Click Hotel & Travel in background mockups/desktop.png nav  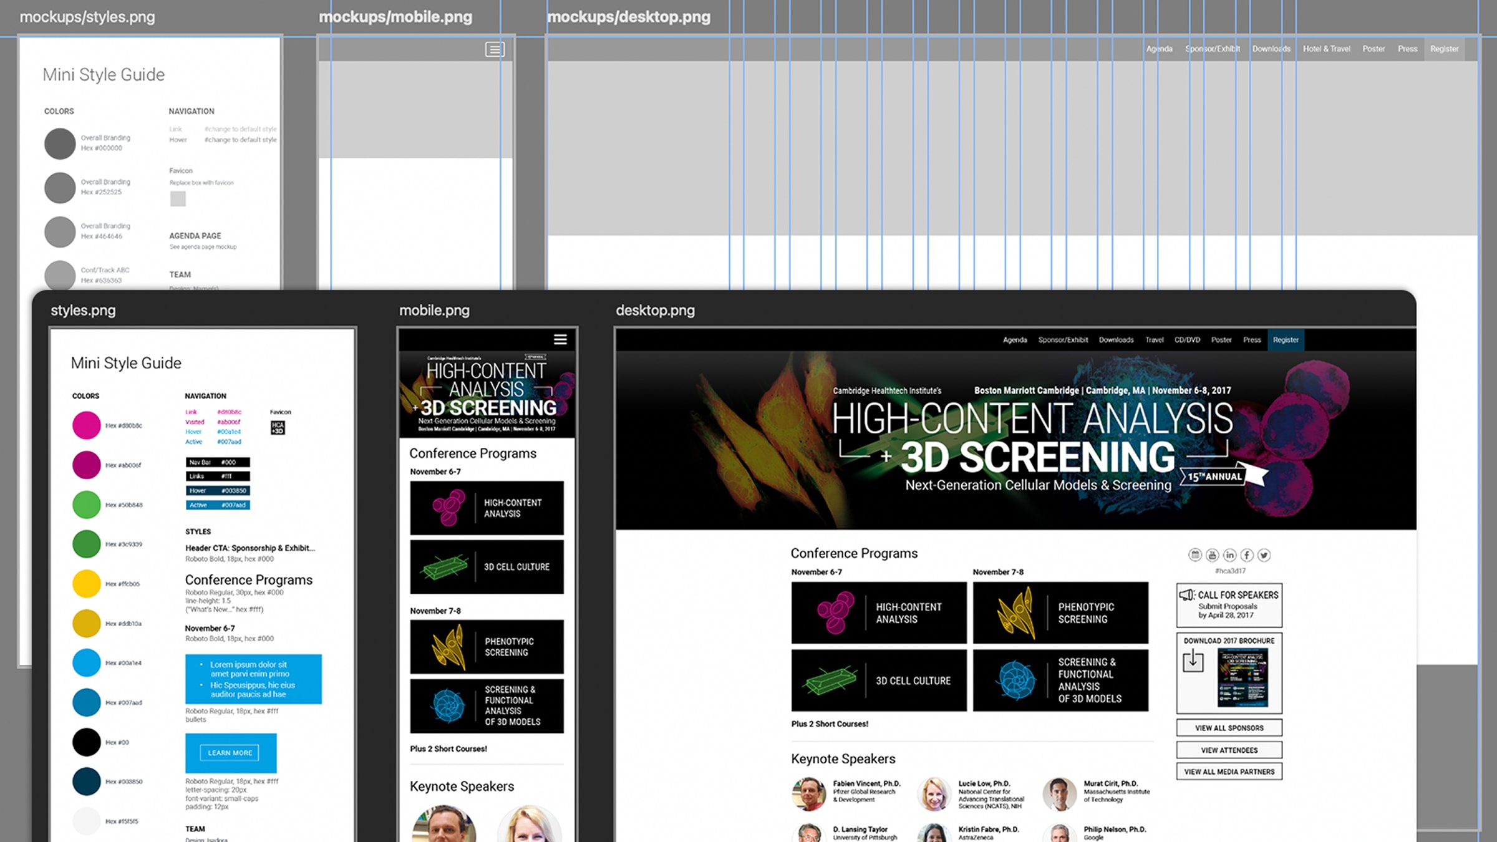point(1326,49)
